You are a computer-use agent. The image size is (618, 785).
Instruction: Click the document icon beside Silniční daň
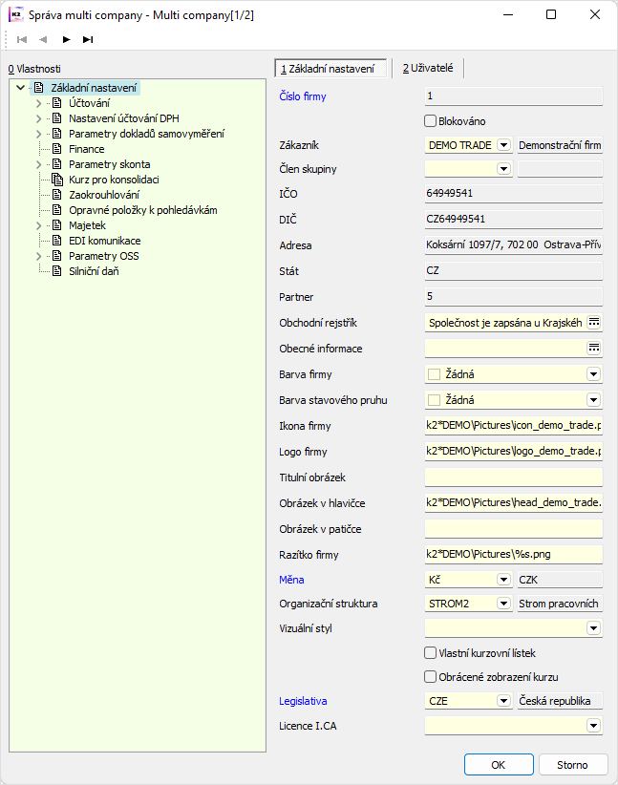[57, 271]
